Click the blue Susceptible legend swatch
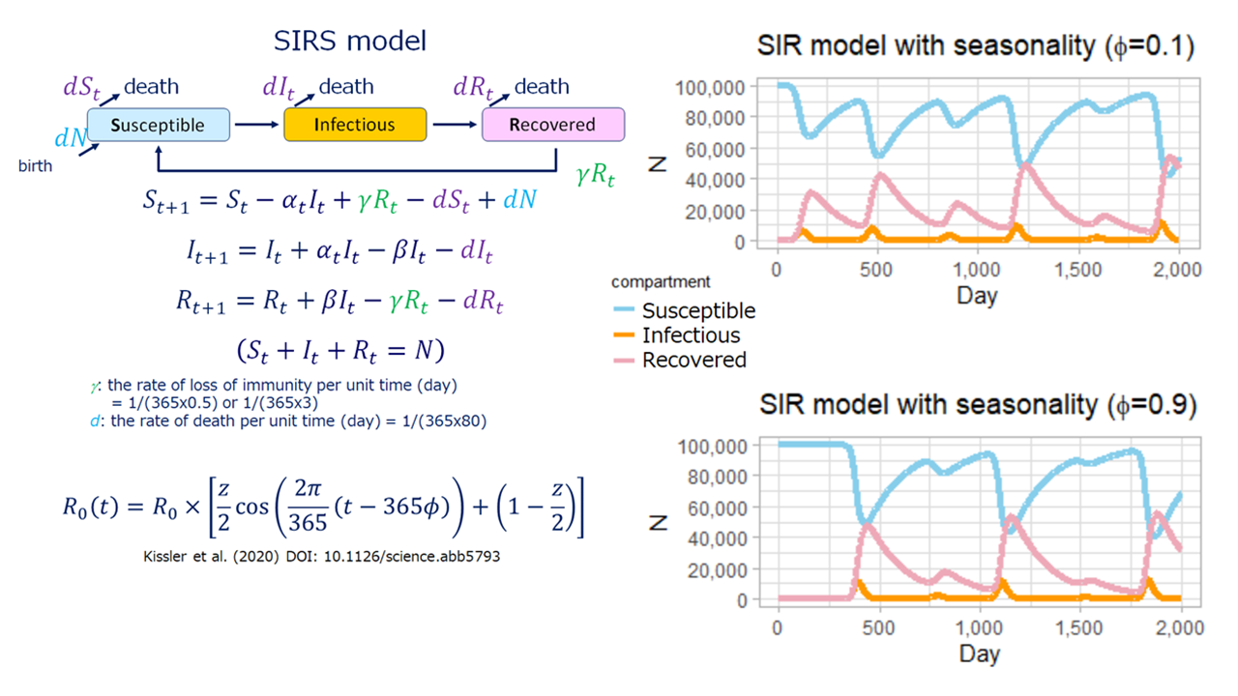1238x696 pixels. click(x=623, y=311)
